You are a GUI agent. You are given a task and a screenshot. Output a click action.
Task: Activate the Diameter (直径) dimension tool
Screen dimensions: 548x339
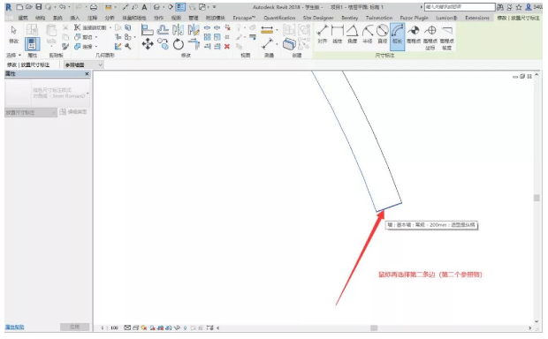point(383,34)
